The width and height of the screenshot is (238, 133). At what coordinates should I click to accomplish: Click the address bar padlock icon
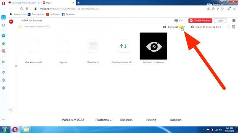click(x=36, y=9)
